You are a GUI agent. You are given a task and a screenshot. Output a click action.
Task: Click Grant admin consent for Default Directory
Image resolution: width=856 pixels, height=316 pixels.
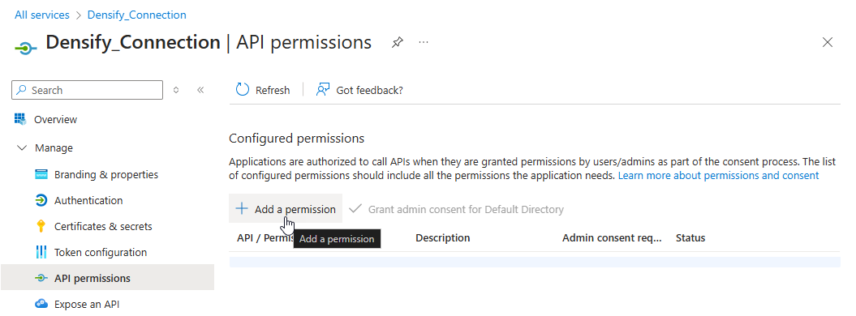456,209
